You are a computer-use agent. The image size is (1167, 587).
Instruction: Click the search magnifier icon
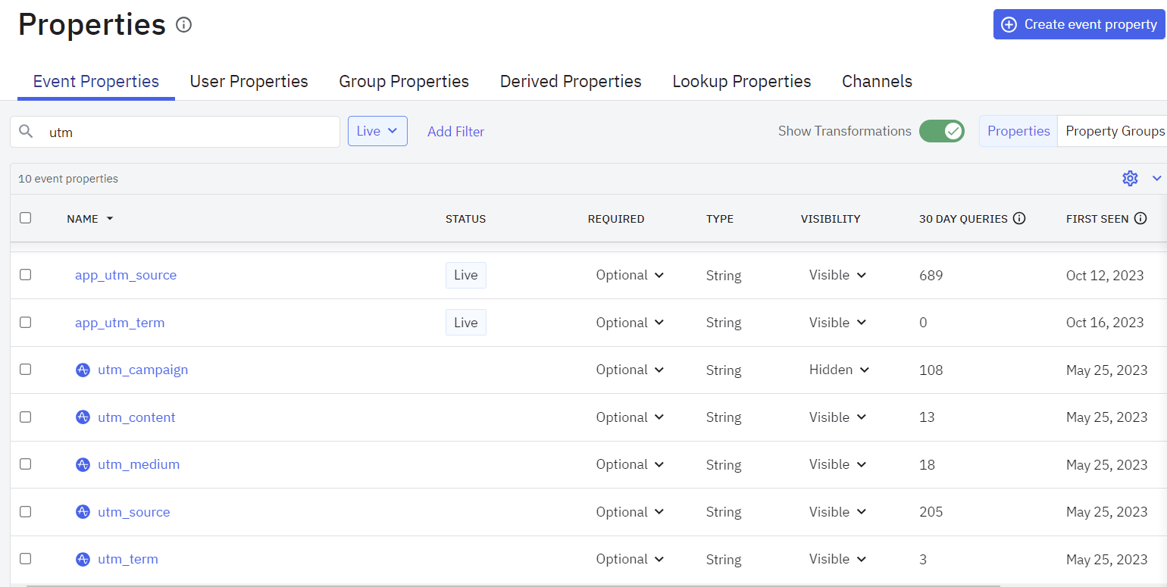coord(27,132)
